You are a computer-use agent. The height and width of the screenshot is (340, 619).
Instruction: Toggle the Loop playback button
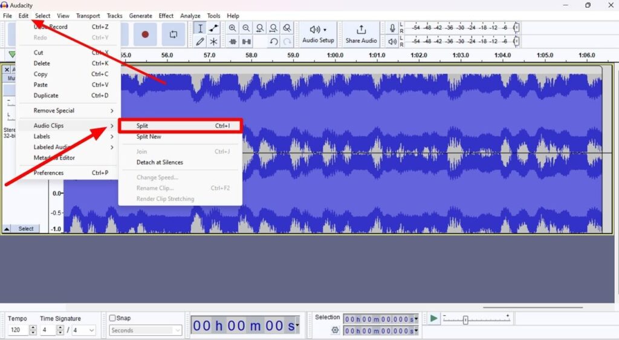coord(173,34)
